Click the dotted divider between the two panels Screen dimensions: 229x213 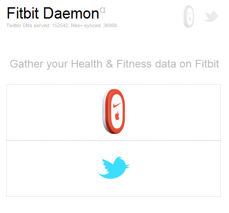114,140
